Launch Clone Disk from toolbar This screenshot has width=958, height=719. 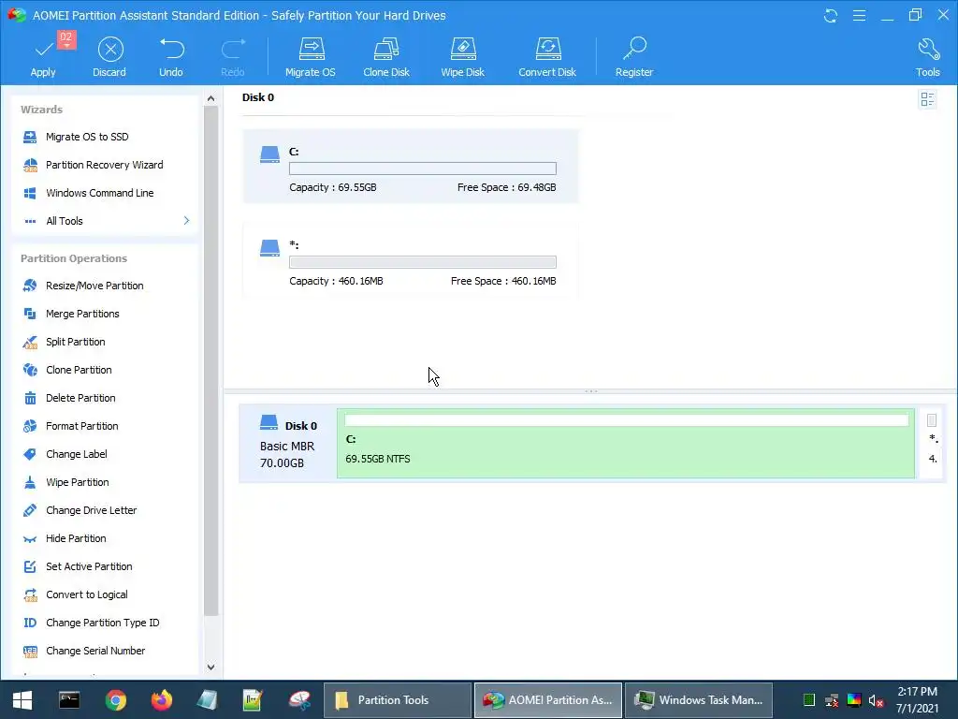(x=386, y=57)
